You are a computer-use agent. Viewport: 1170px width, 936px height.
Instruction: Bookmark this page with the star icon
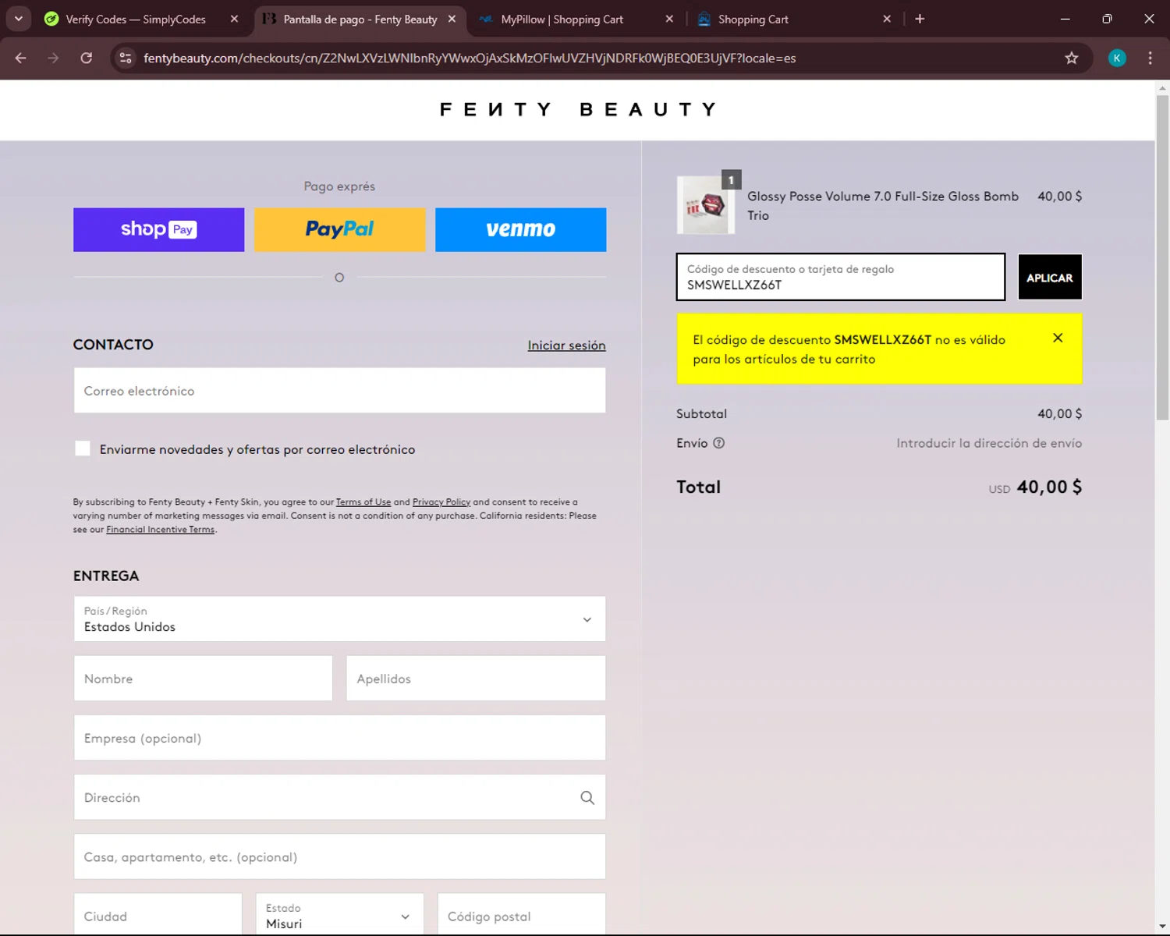pyautogui.click(x=1072, y=58)
